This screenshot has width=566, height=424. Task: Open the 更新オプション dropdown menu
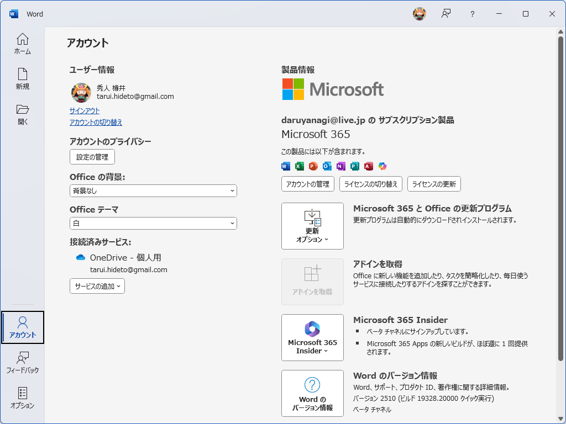tap(312, 226)
